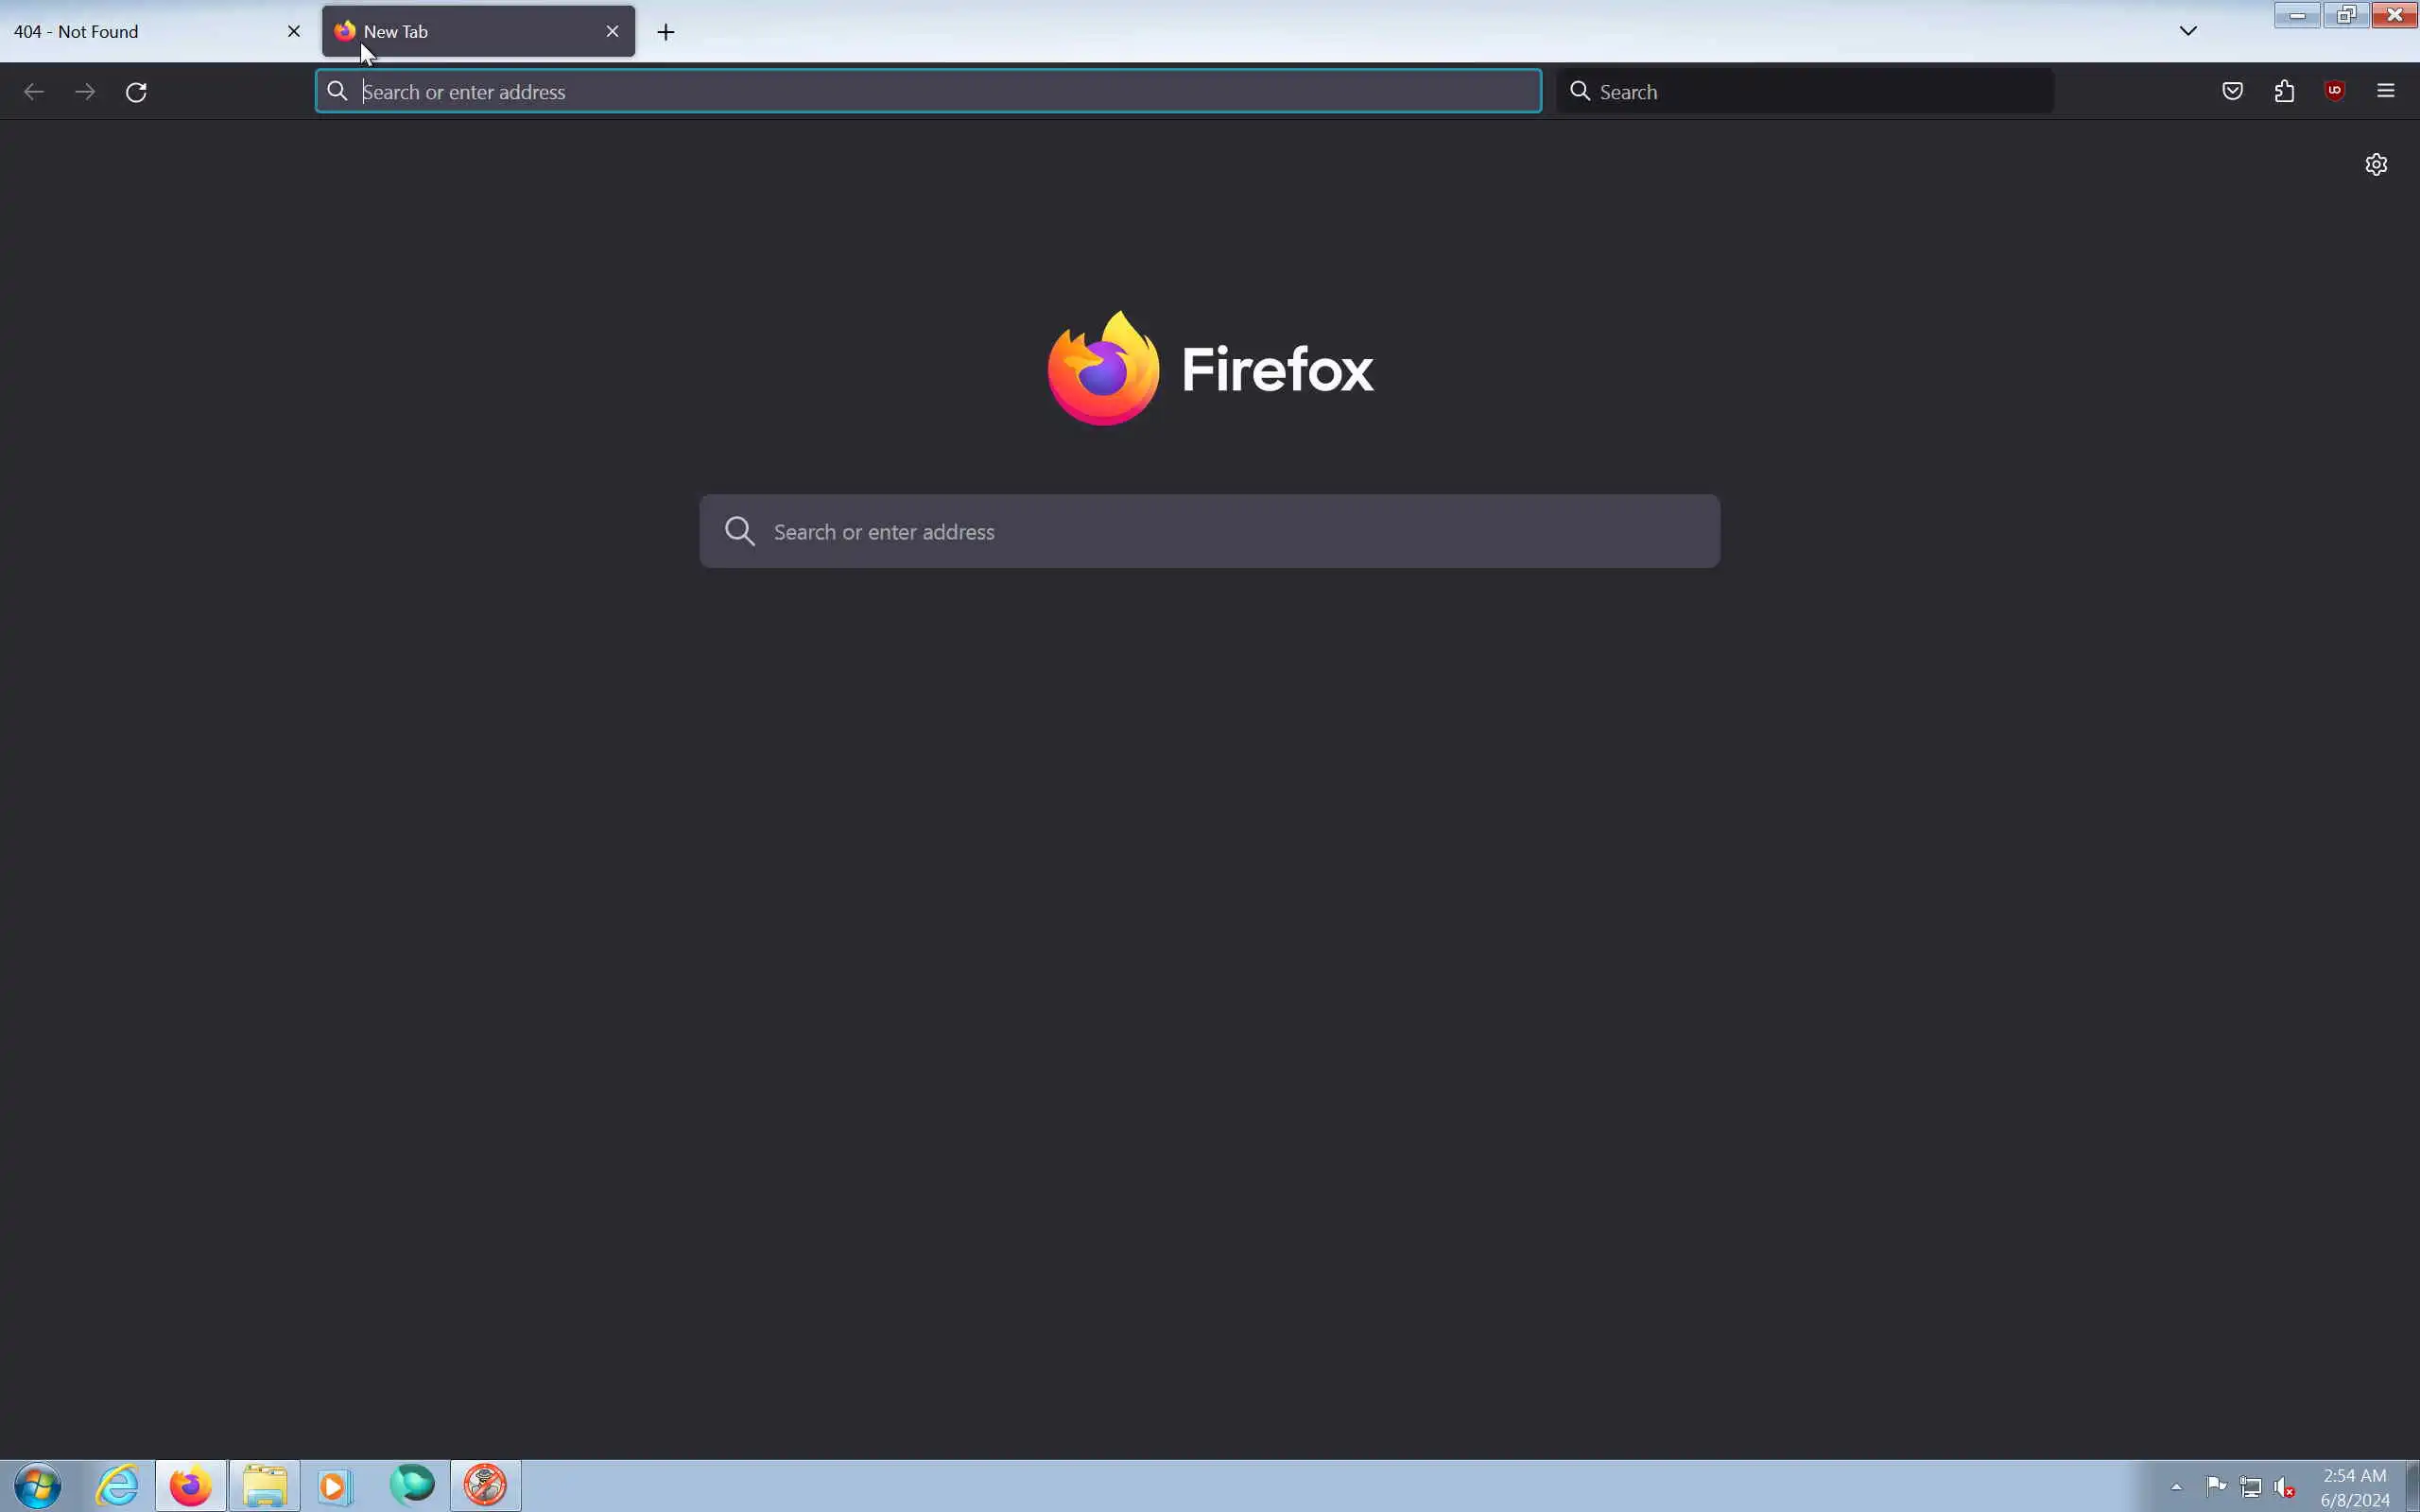The image size is (2420, 1512).
Task: Click the Forward navigation arrow
Action: [85, 92]
